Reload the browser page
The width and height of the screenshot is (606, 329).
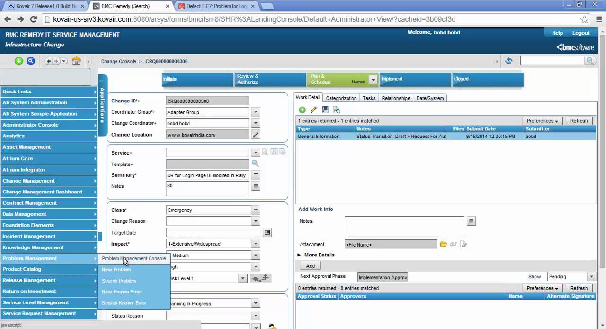pos(33,19)
